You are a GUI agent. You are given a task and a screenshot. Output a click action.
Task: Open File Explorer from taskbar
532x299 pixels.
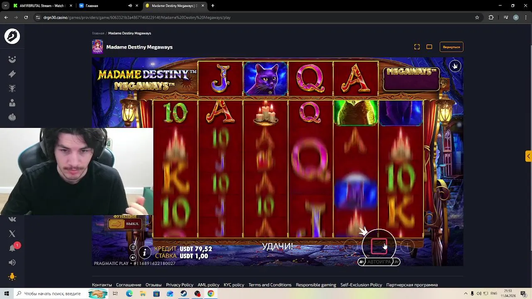click(143, 294)
